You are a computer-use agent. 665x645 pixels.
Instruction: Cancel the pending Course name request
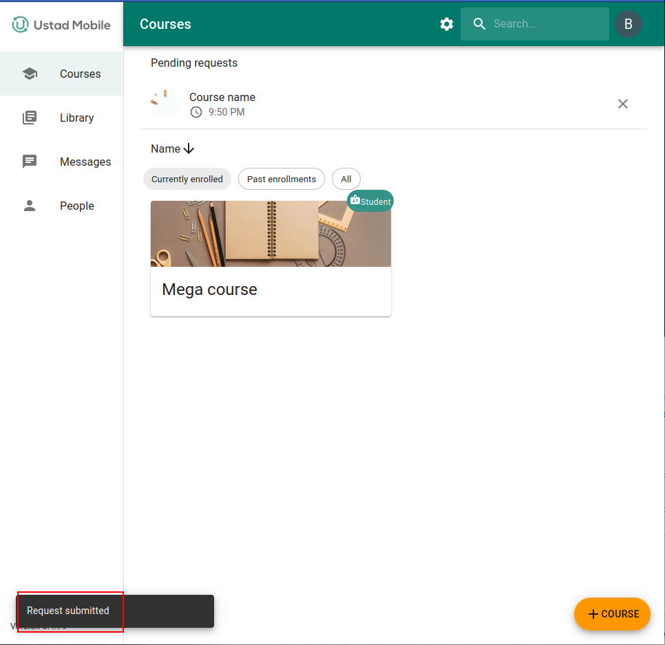click(622, 104)
